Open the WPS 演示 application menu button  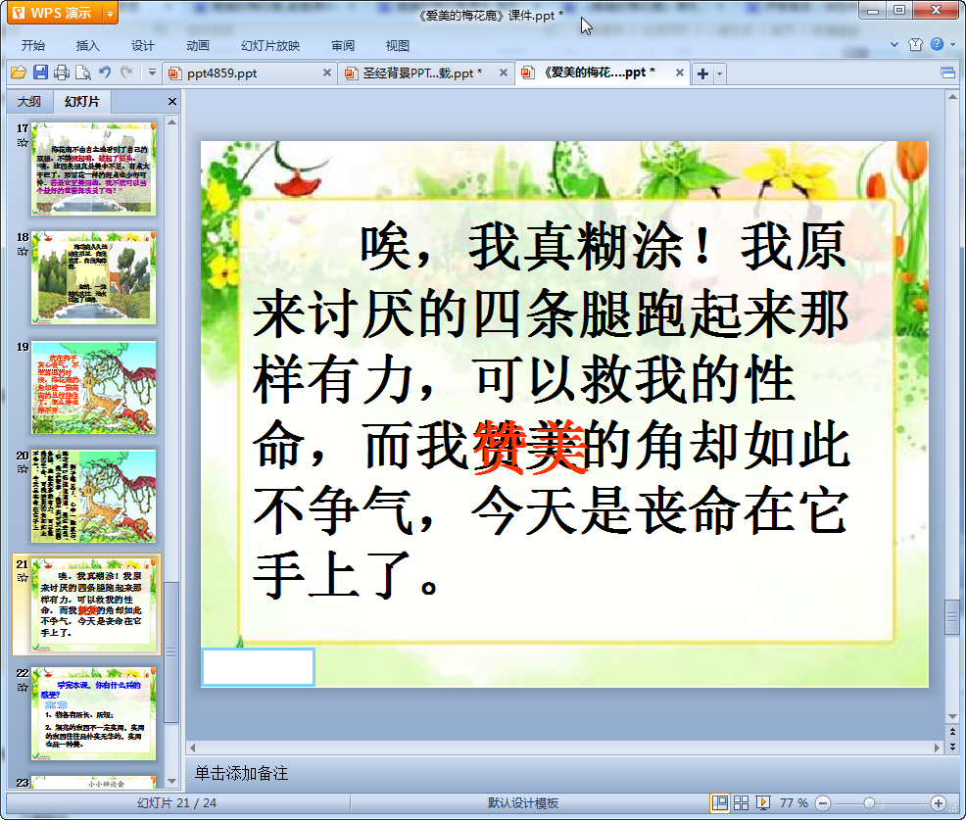[54, 13]
